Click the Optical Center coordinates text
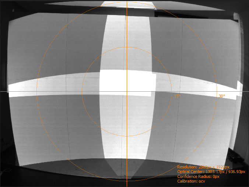This screenshot has width=249, height=187. click(x=211, y=172)
